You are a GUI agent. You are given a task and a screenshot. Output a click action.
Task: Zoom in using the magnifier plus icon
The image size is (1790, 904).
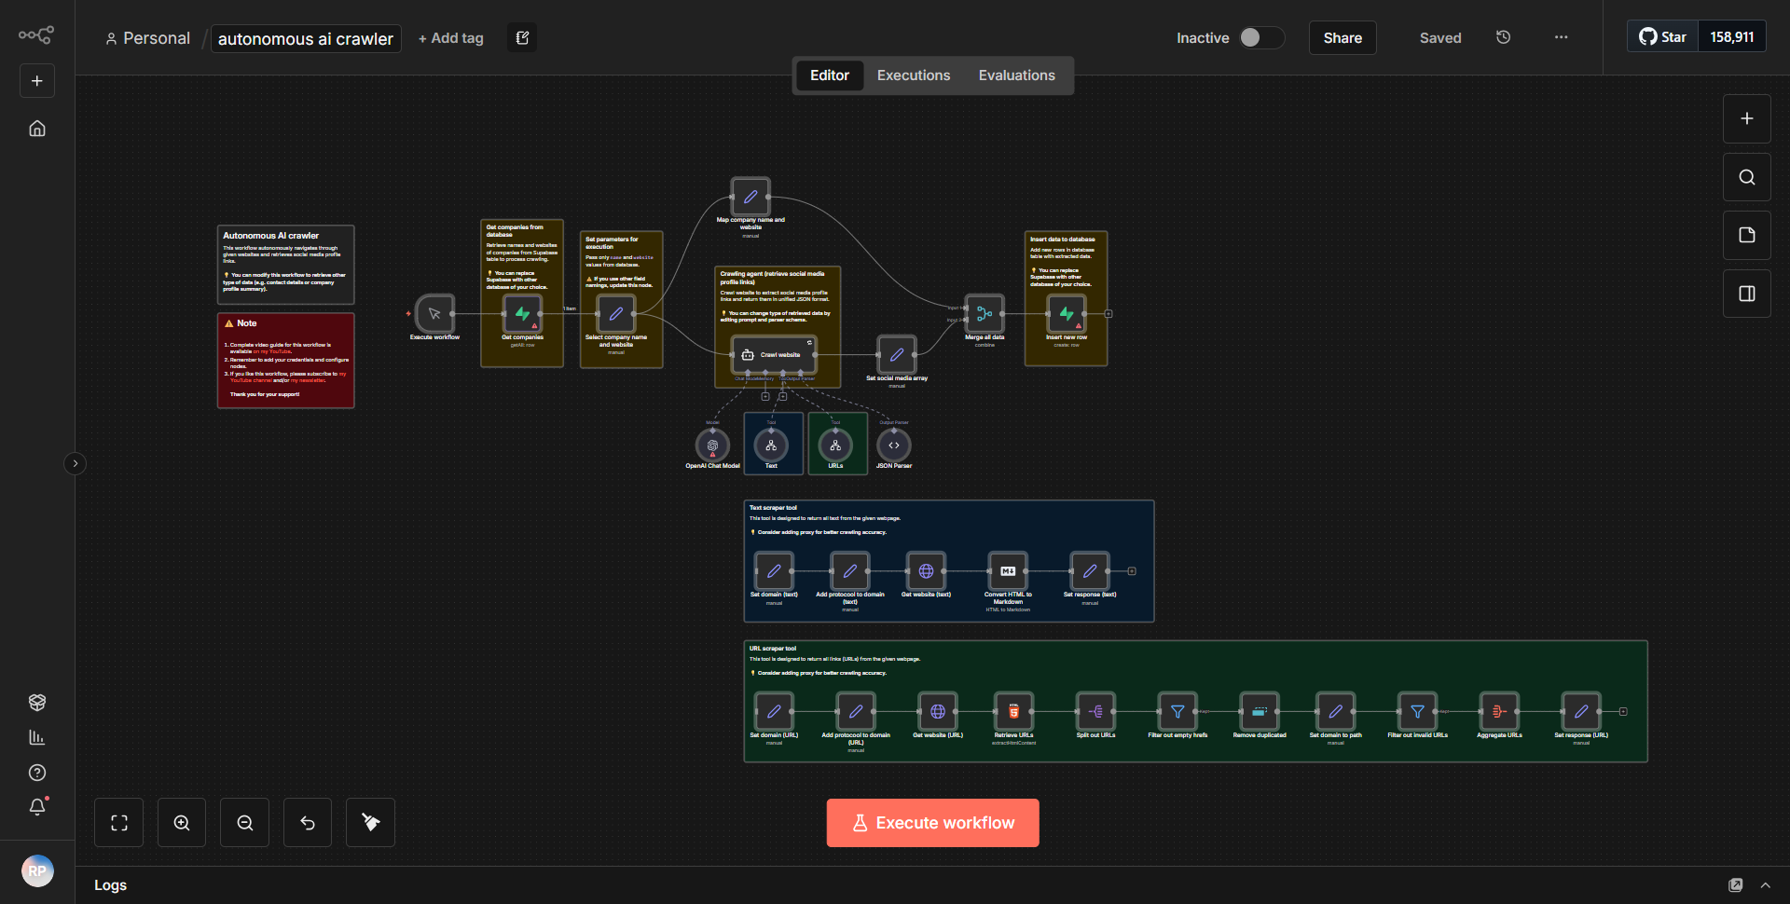tap(181, 822)
